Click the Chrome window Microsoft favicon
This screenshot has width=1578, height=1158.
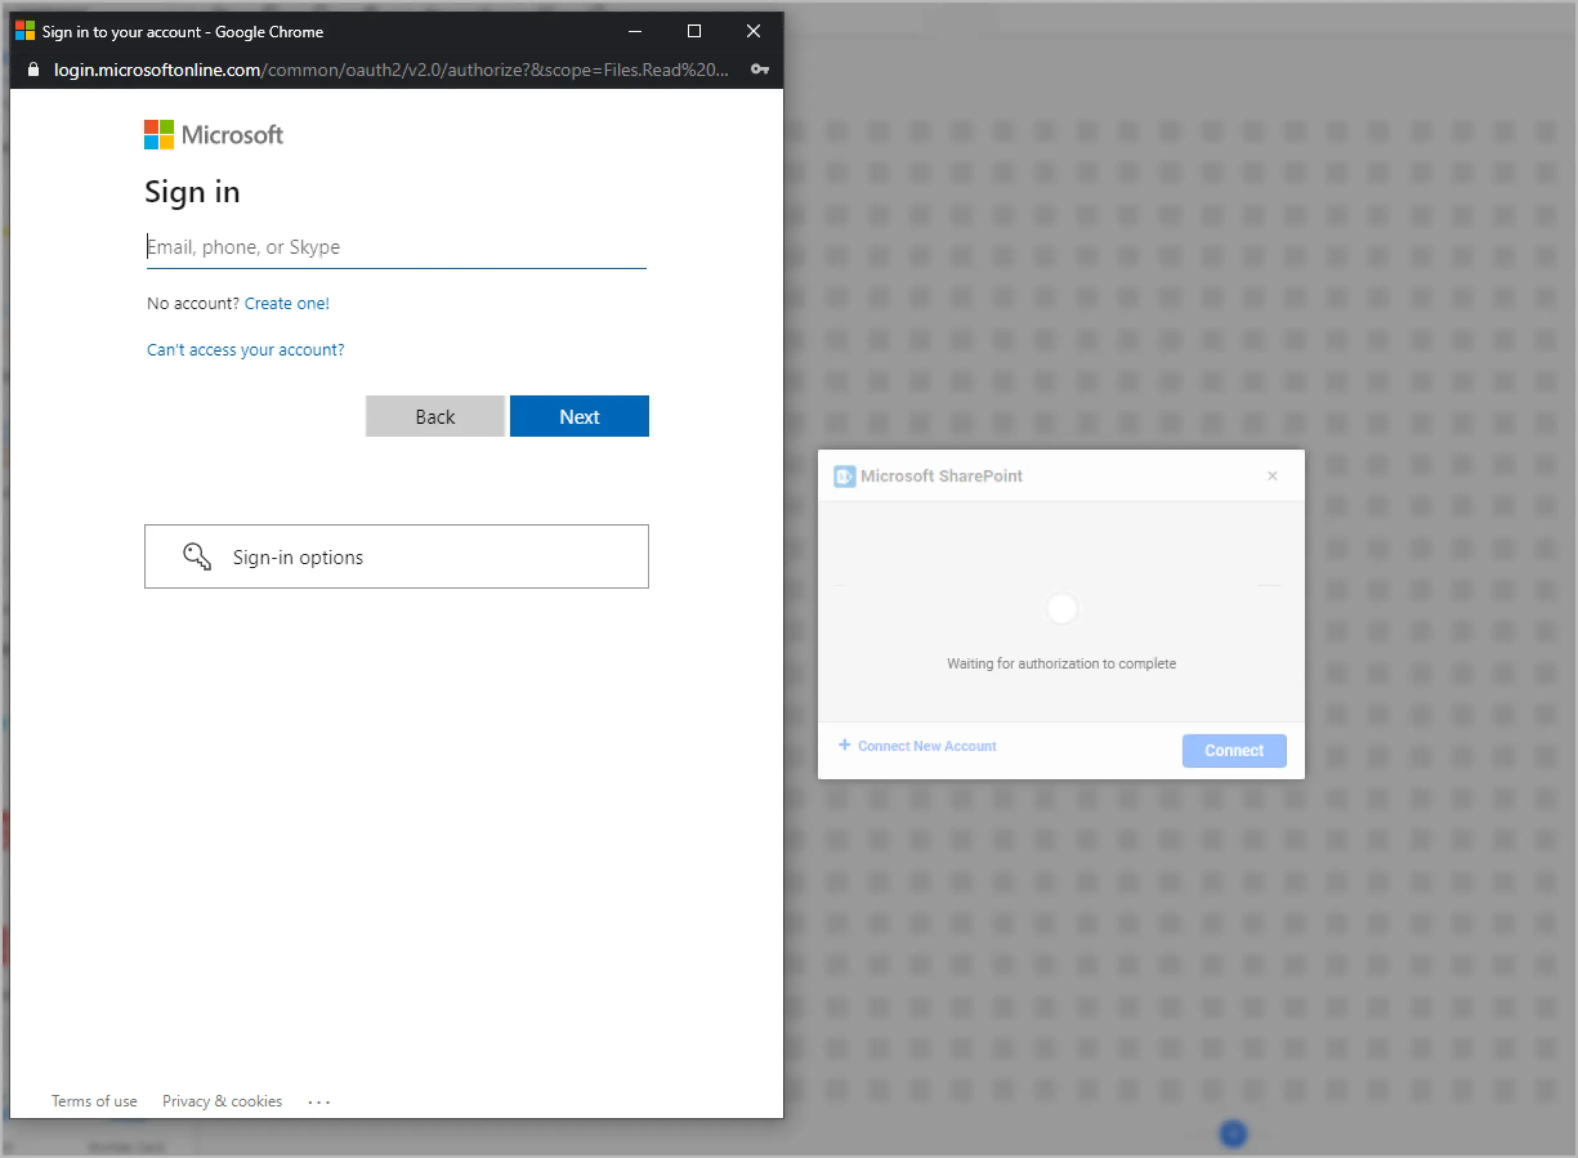[x=25, y=31]
